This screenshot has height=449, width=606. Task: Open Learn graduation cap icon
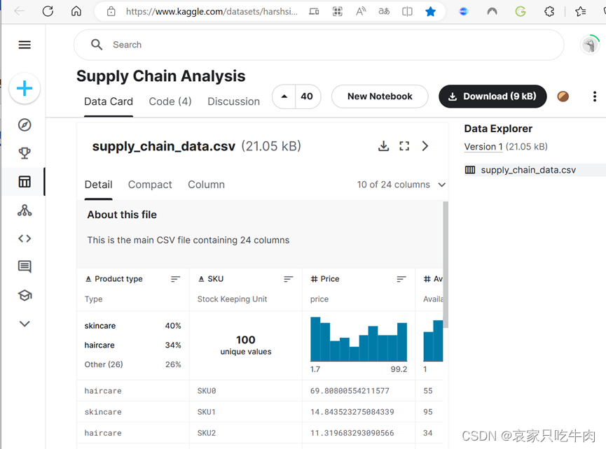coord(25,295)
